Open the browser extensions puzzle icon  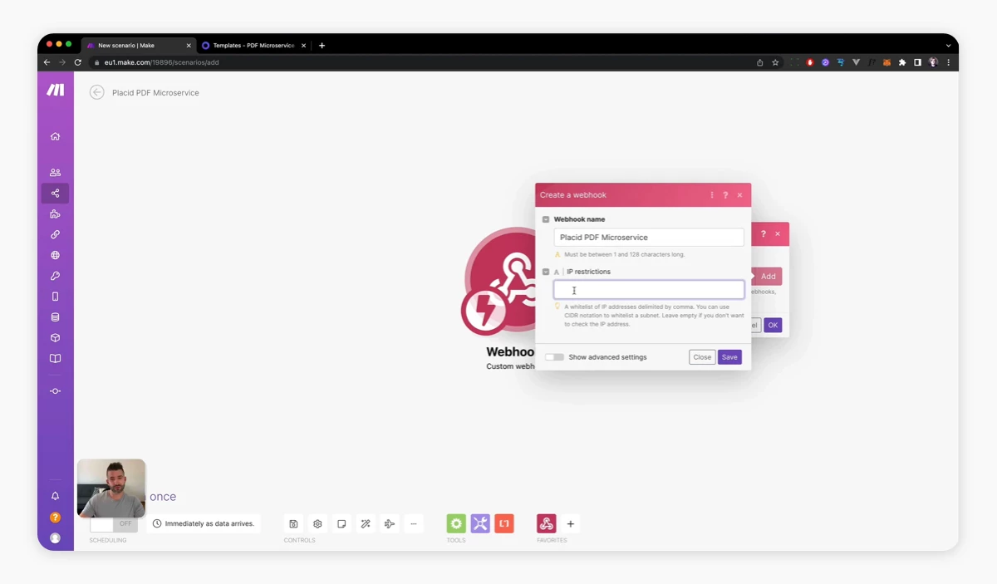coord(902,62)
